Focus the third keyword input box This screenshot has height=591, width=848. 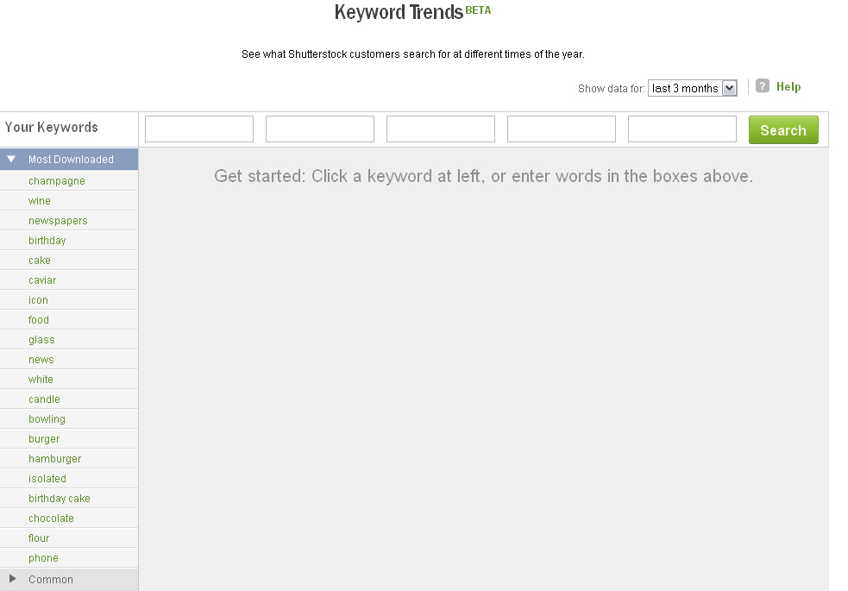tap(440, 129)
